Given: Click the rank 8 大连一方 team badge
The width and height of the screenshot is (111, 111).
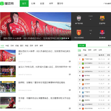Looking at the screenshot, I should pos(83,88).
